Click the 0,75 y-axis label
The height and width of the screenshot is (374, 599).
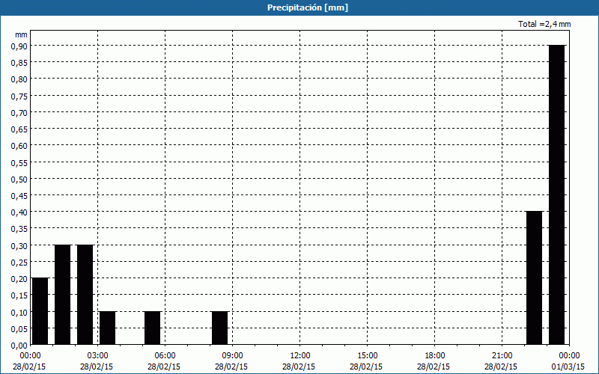(19, 96)
